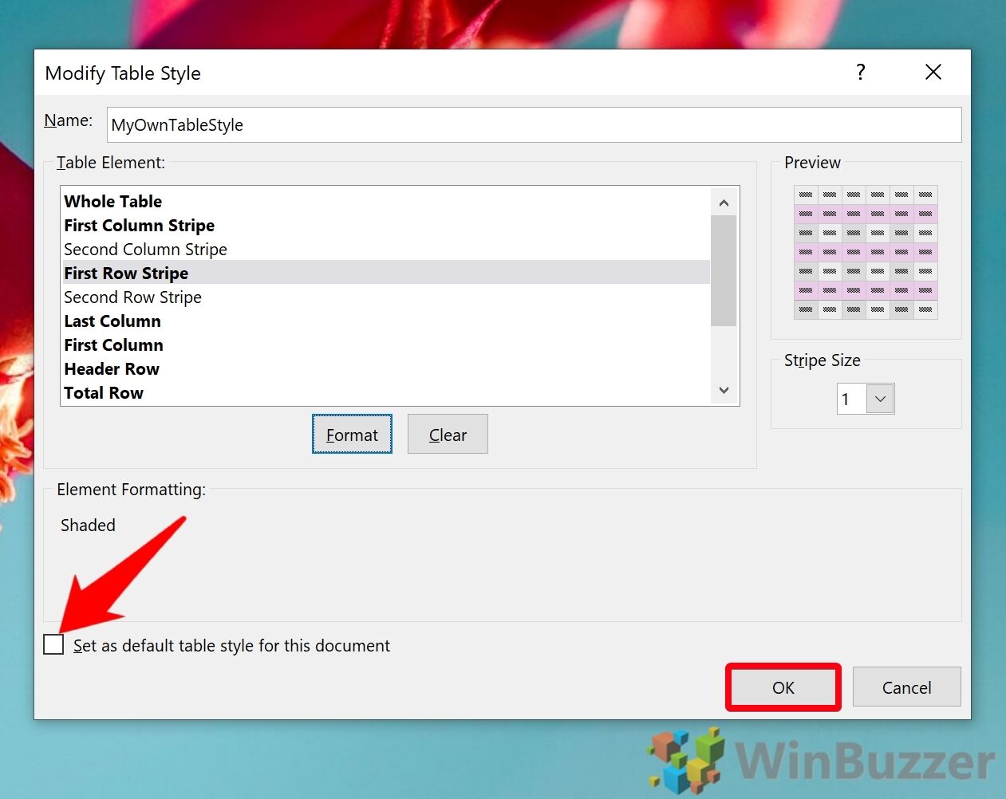Image resolution: width=1006 pixels, height=799 pixels.
Task: Select 'First Column Stripe' element
Action: pos(139,225)
